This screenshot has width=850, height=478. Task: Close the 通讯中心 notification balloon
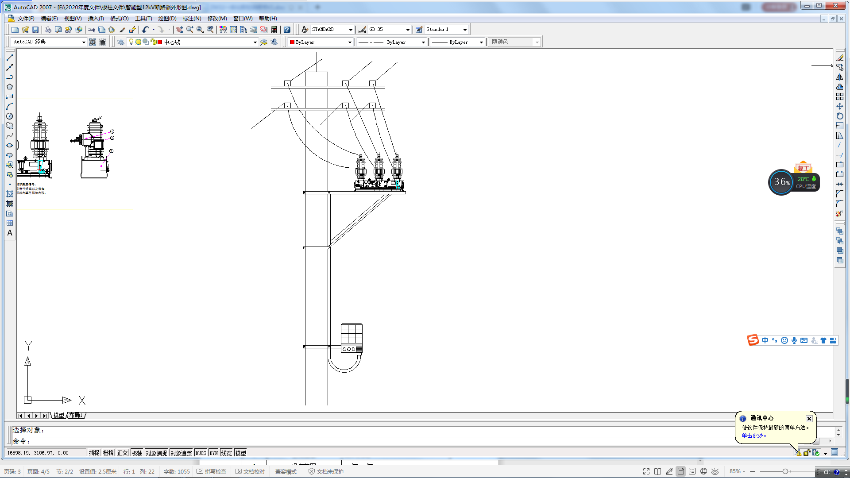point(809,419)
